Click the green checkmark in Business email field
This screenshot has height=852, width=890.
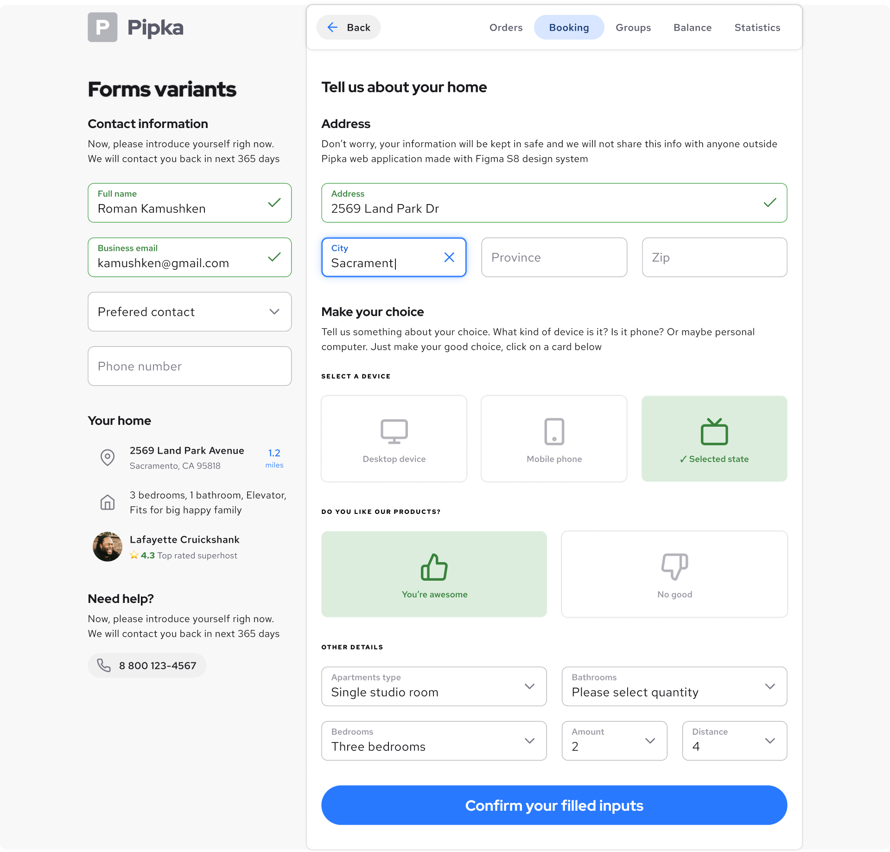click(x=274, y=257)
